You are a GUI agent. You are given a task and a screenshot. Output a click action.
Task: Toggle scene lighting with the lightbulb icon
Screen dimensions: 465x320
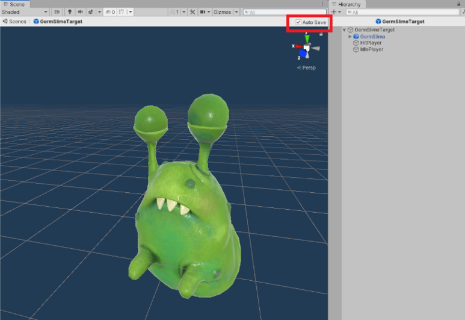click(x=70, y=12)
